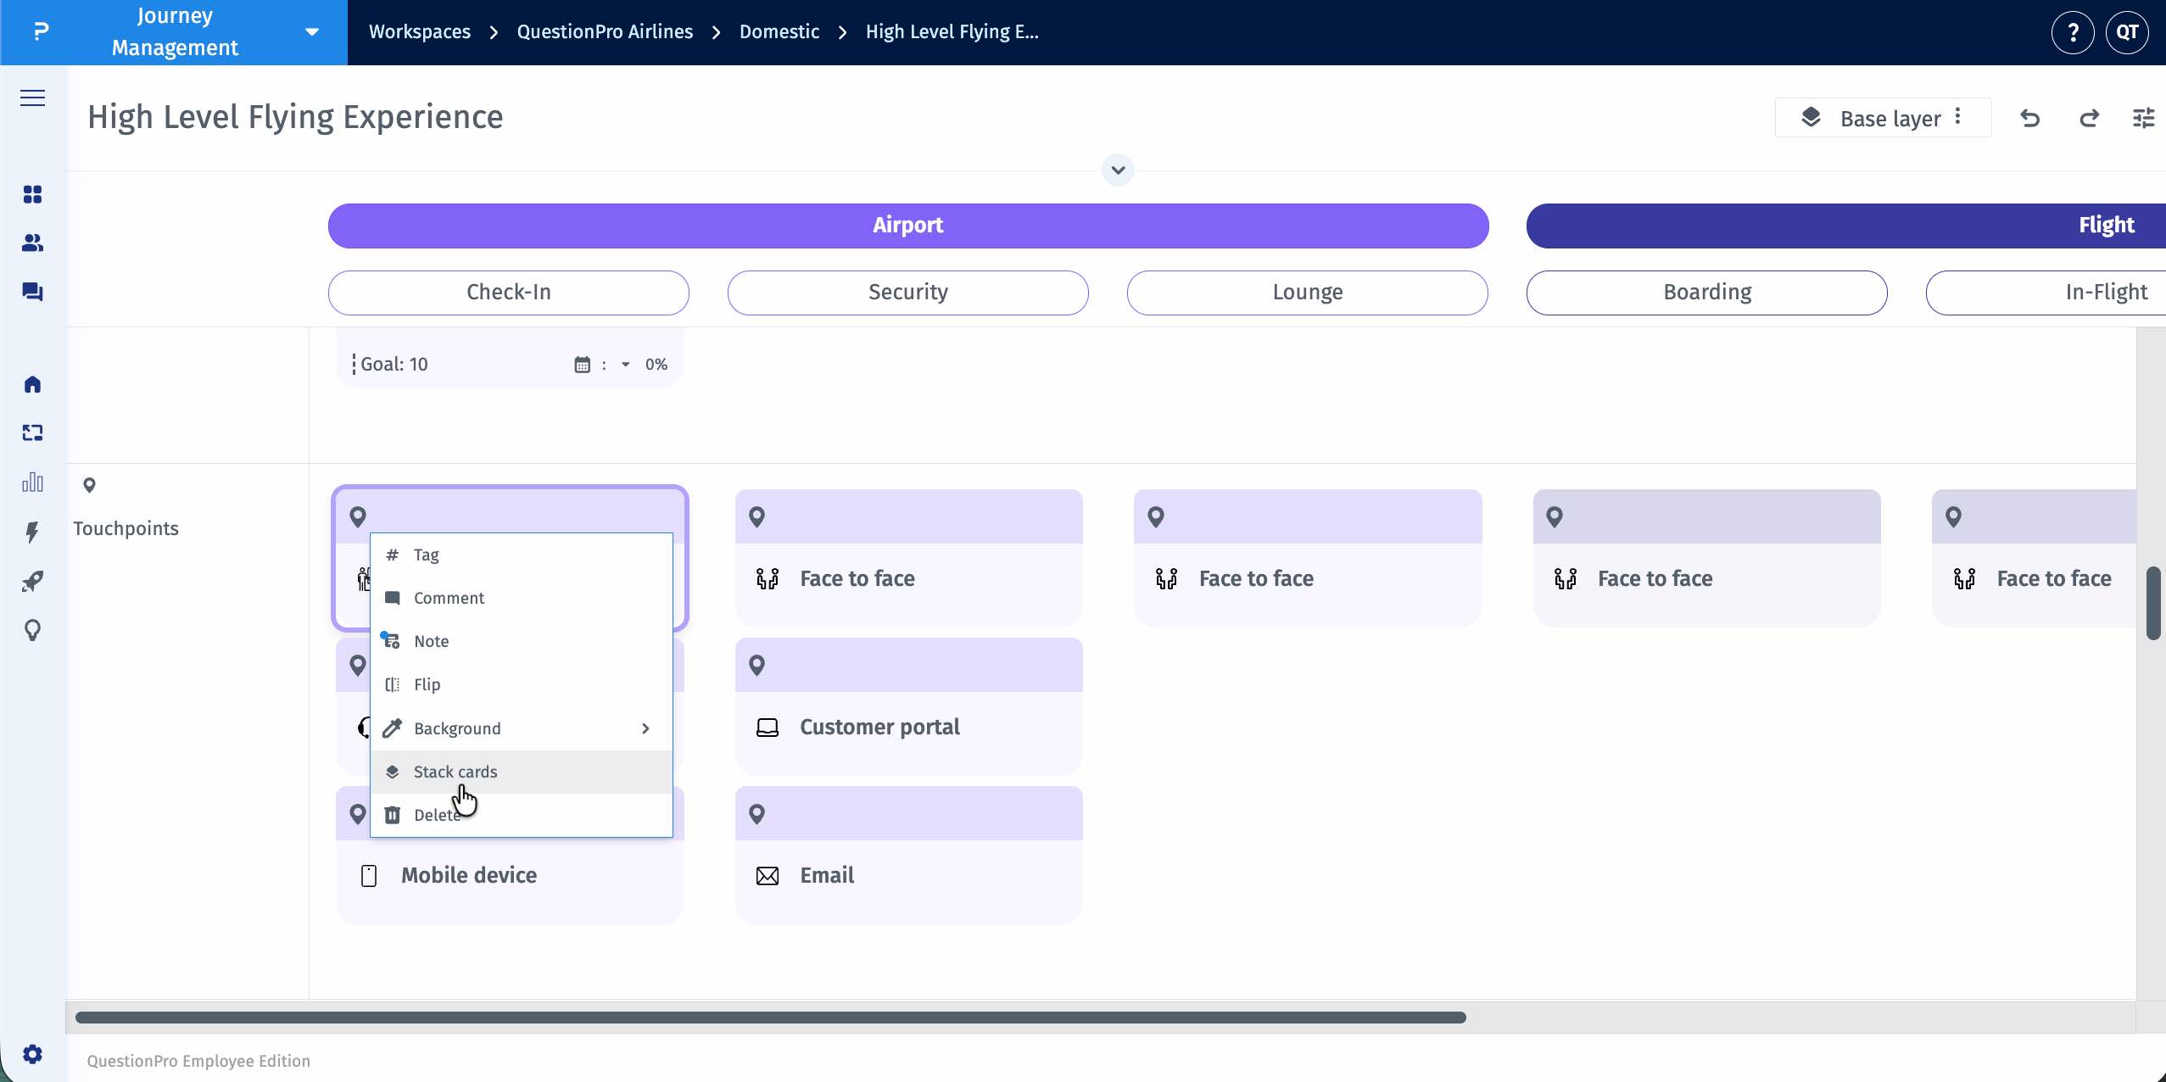Expand the Journey Management dropdown arrow
Image resolution: width=2166 pixels, height=1082 pixels.
(311, 31)
